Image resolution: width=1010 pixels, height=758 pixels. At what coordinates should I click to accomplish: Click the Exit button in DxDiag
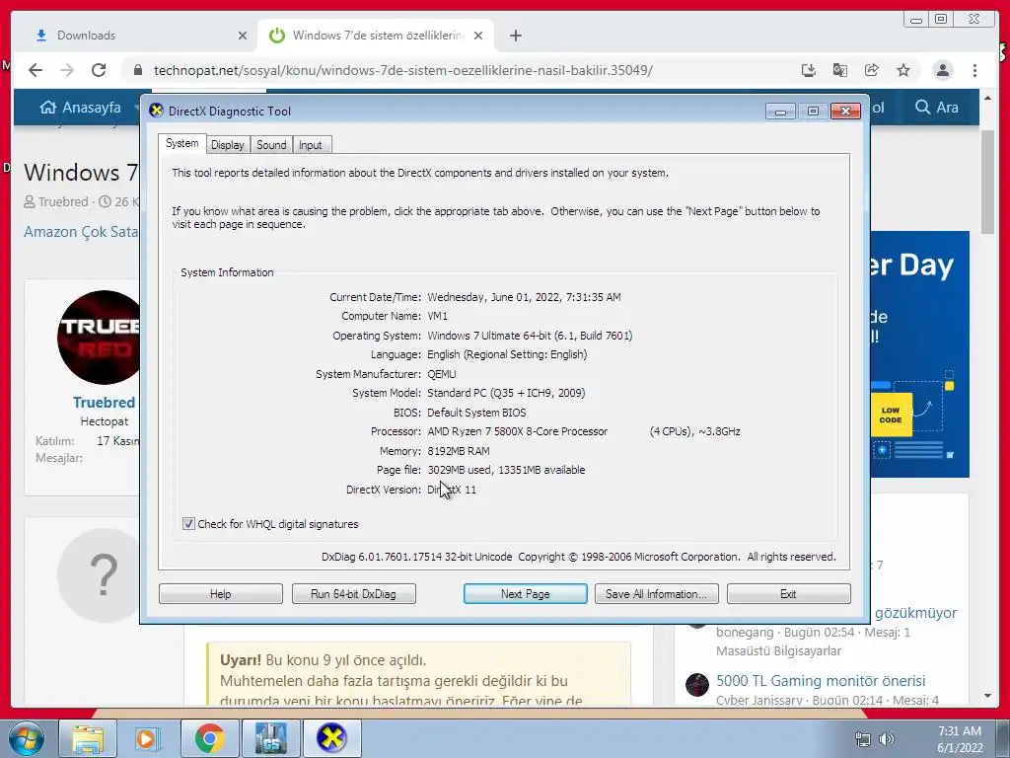[x=788, y=593]
